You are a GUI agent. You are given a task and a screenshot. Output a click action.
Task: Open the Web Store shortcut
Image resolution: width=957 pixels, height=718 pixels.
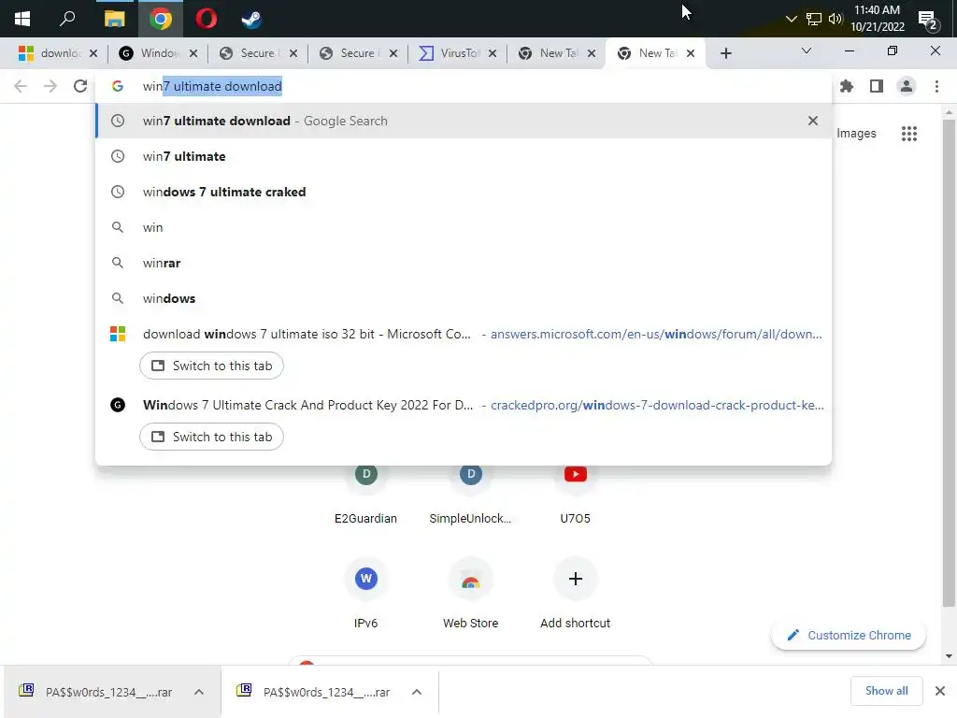(470, 594)
